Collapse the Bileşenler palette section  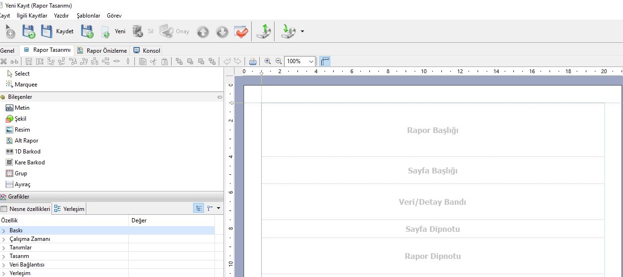(x=219, y=97)
